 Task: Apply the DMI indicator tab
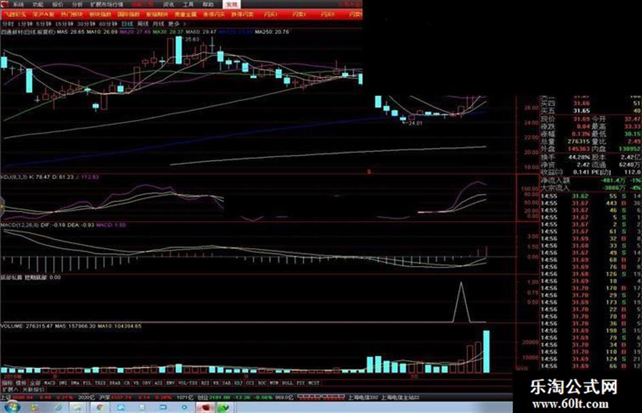pos(63,383)
